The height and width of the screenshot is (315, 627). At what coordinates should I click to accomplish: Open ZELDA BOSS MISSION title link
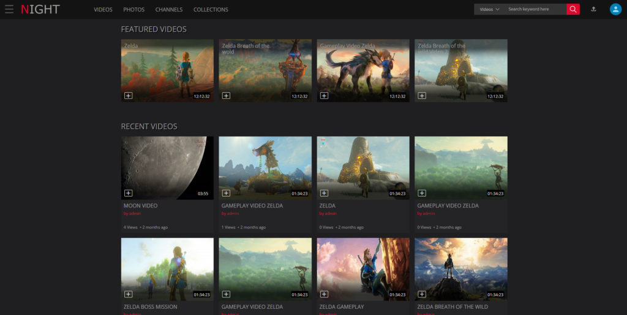[151, 307]
